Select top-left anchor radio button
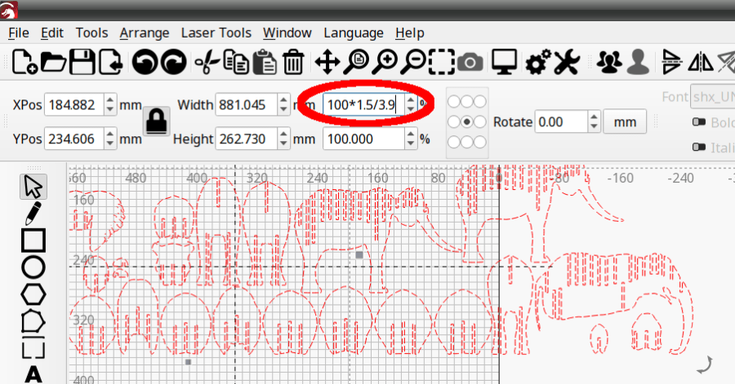The width and height of the screenshot is (735, 384). click(x=454, y=101)
